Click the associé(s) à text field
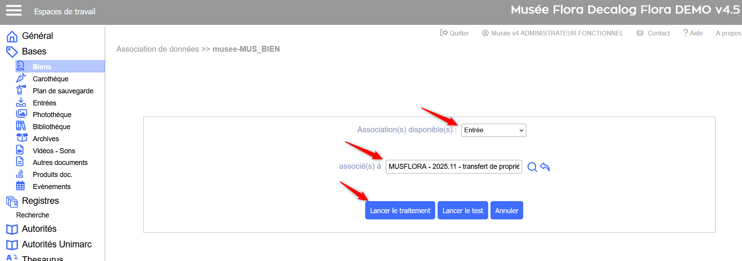 coord(454,166)
